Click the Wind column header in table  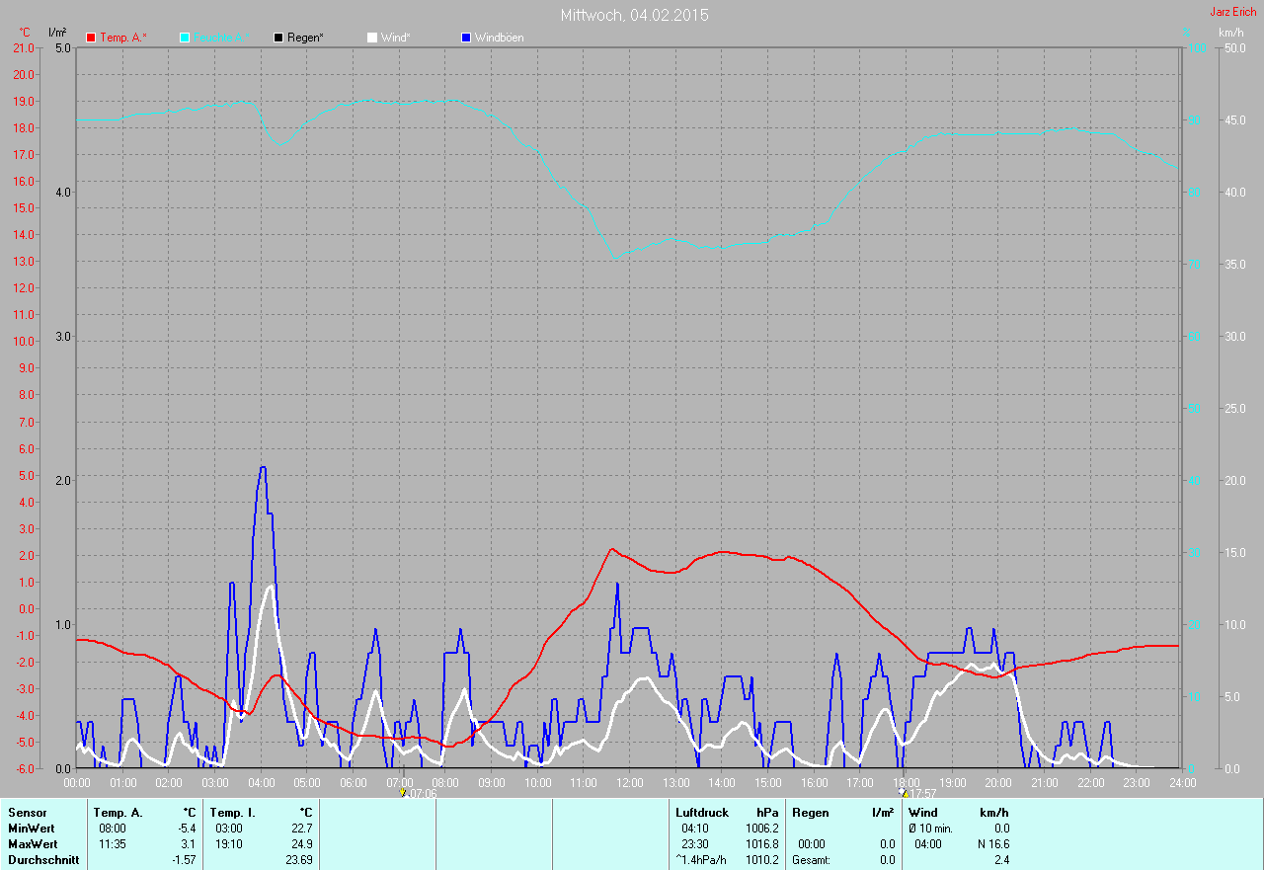tap(922, 812)
